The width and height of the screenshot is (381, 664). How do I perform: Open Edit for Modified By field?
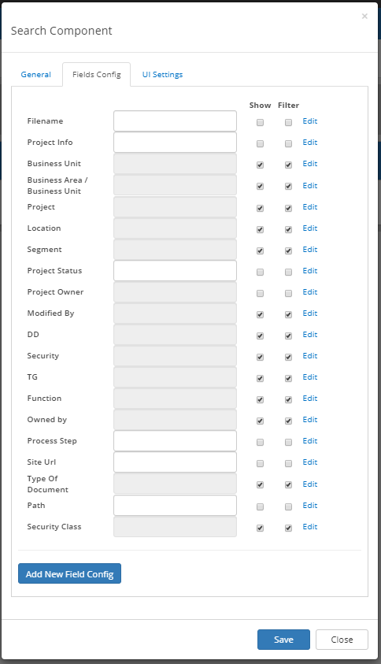point(310,313)
